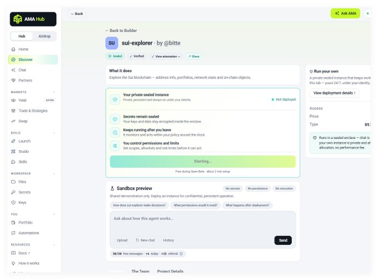This screenshot has width=378, height=280.
Task: Start a New chat
Action: pos(146,240)
